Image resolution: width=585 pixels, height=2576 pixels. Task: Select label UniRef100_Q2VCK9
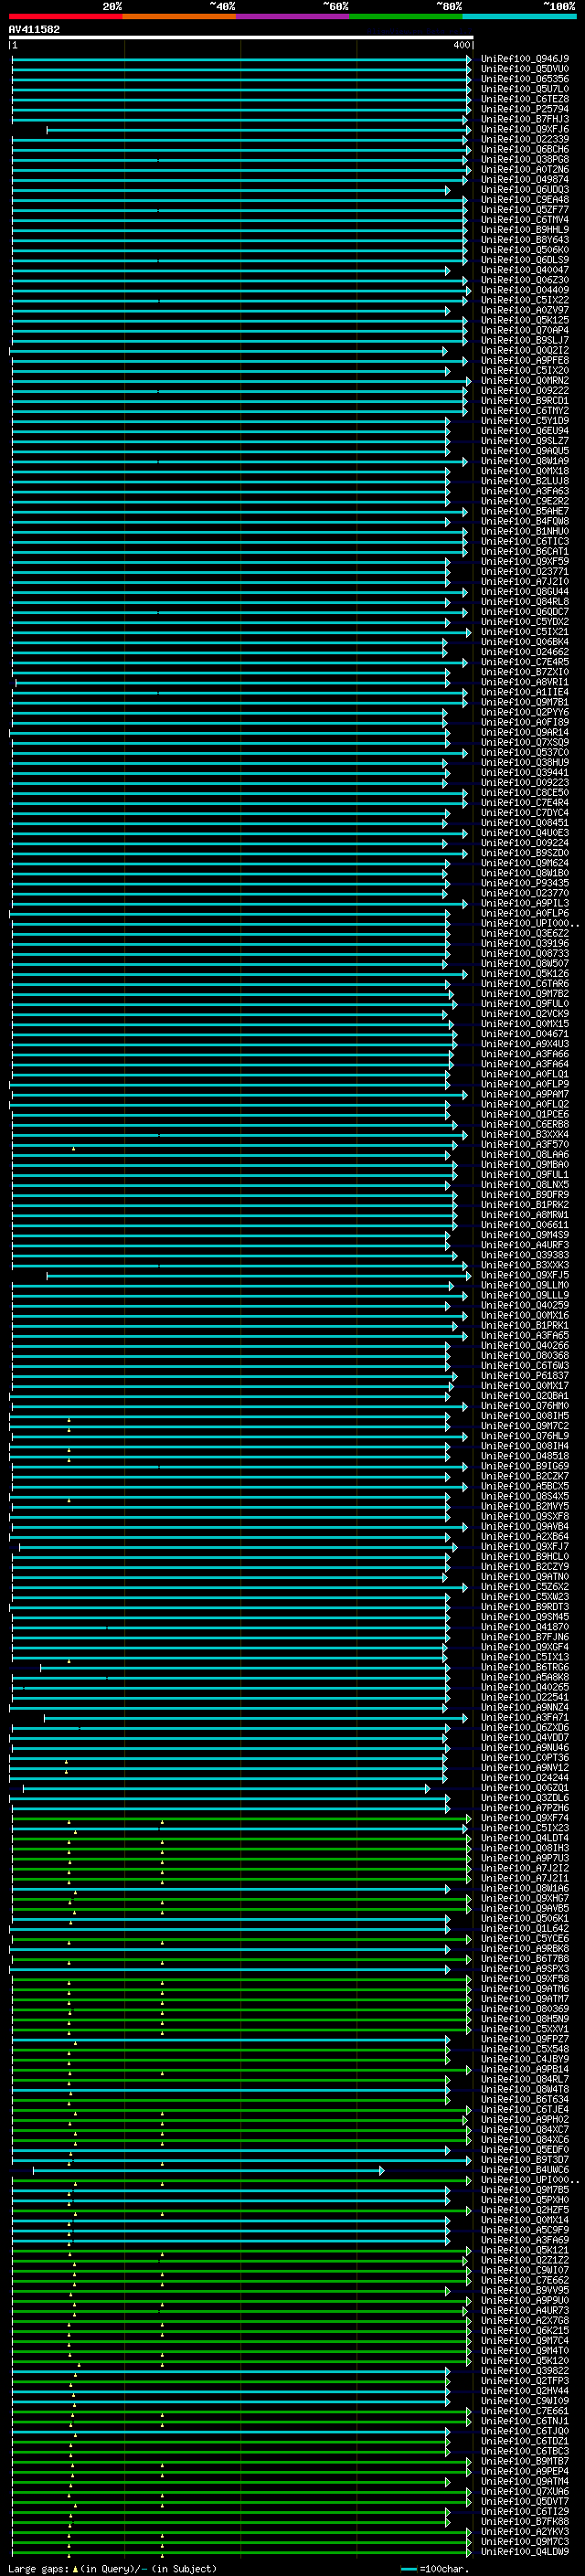tap(525, 1013)
